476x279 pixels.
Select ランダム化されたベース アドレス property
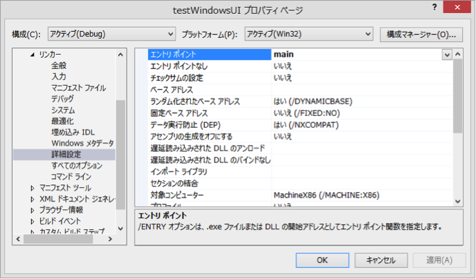coord(195,102)
